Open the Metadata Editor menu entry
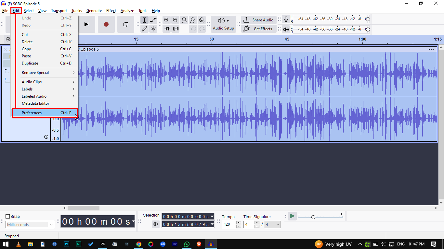Screen dimensions: 444x249 [35, 103]
